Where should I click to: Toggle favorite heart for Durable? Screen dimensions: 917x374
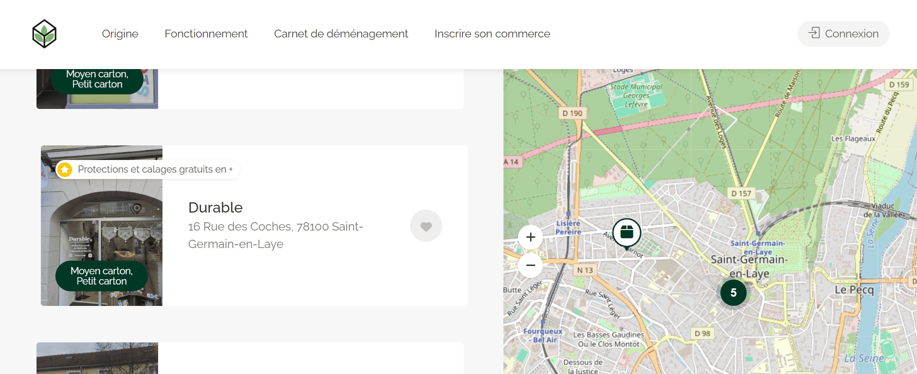click(426, 226)
